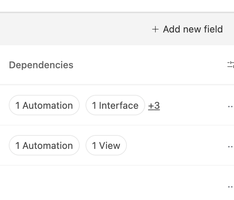
Task: Click the gray toolbar left of Add new field
Action: pyautogui.click(x=75, y=29)
